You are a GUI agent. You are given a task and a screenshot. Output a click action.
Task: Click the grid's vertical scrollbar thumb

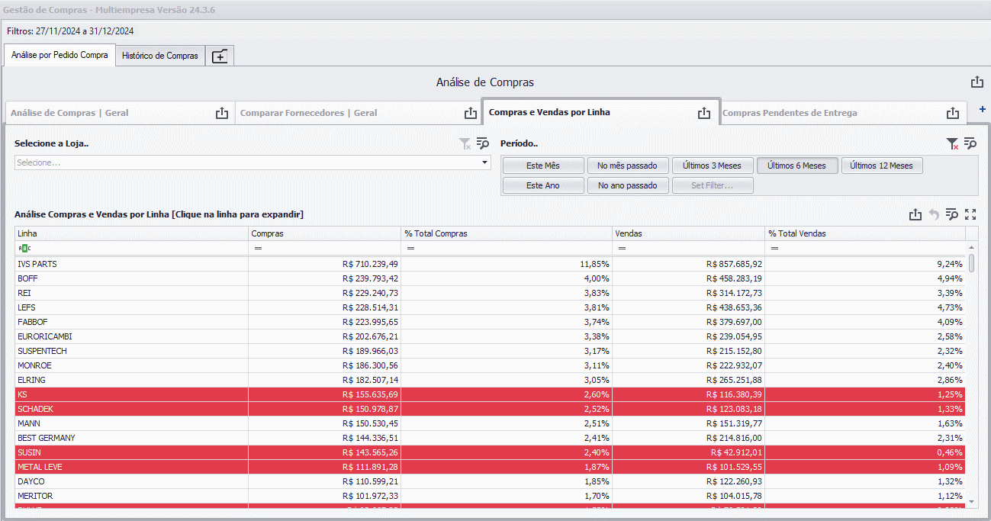(971, 263)
